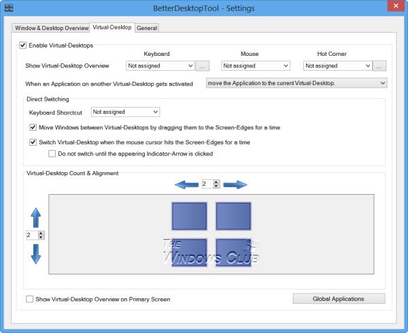The image size is (408, 333).
Task: Select the top-left virtual desktop tile
Action: 190,217
